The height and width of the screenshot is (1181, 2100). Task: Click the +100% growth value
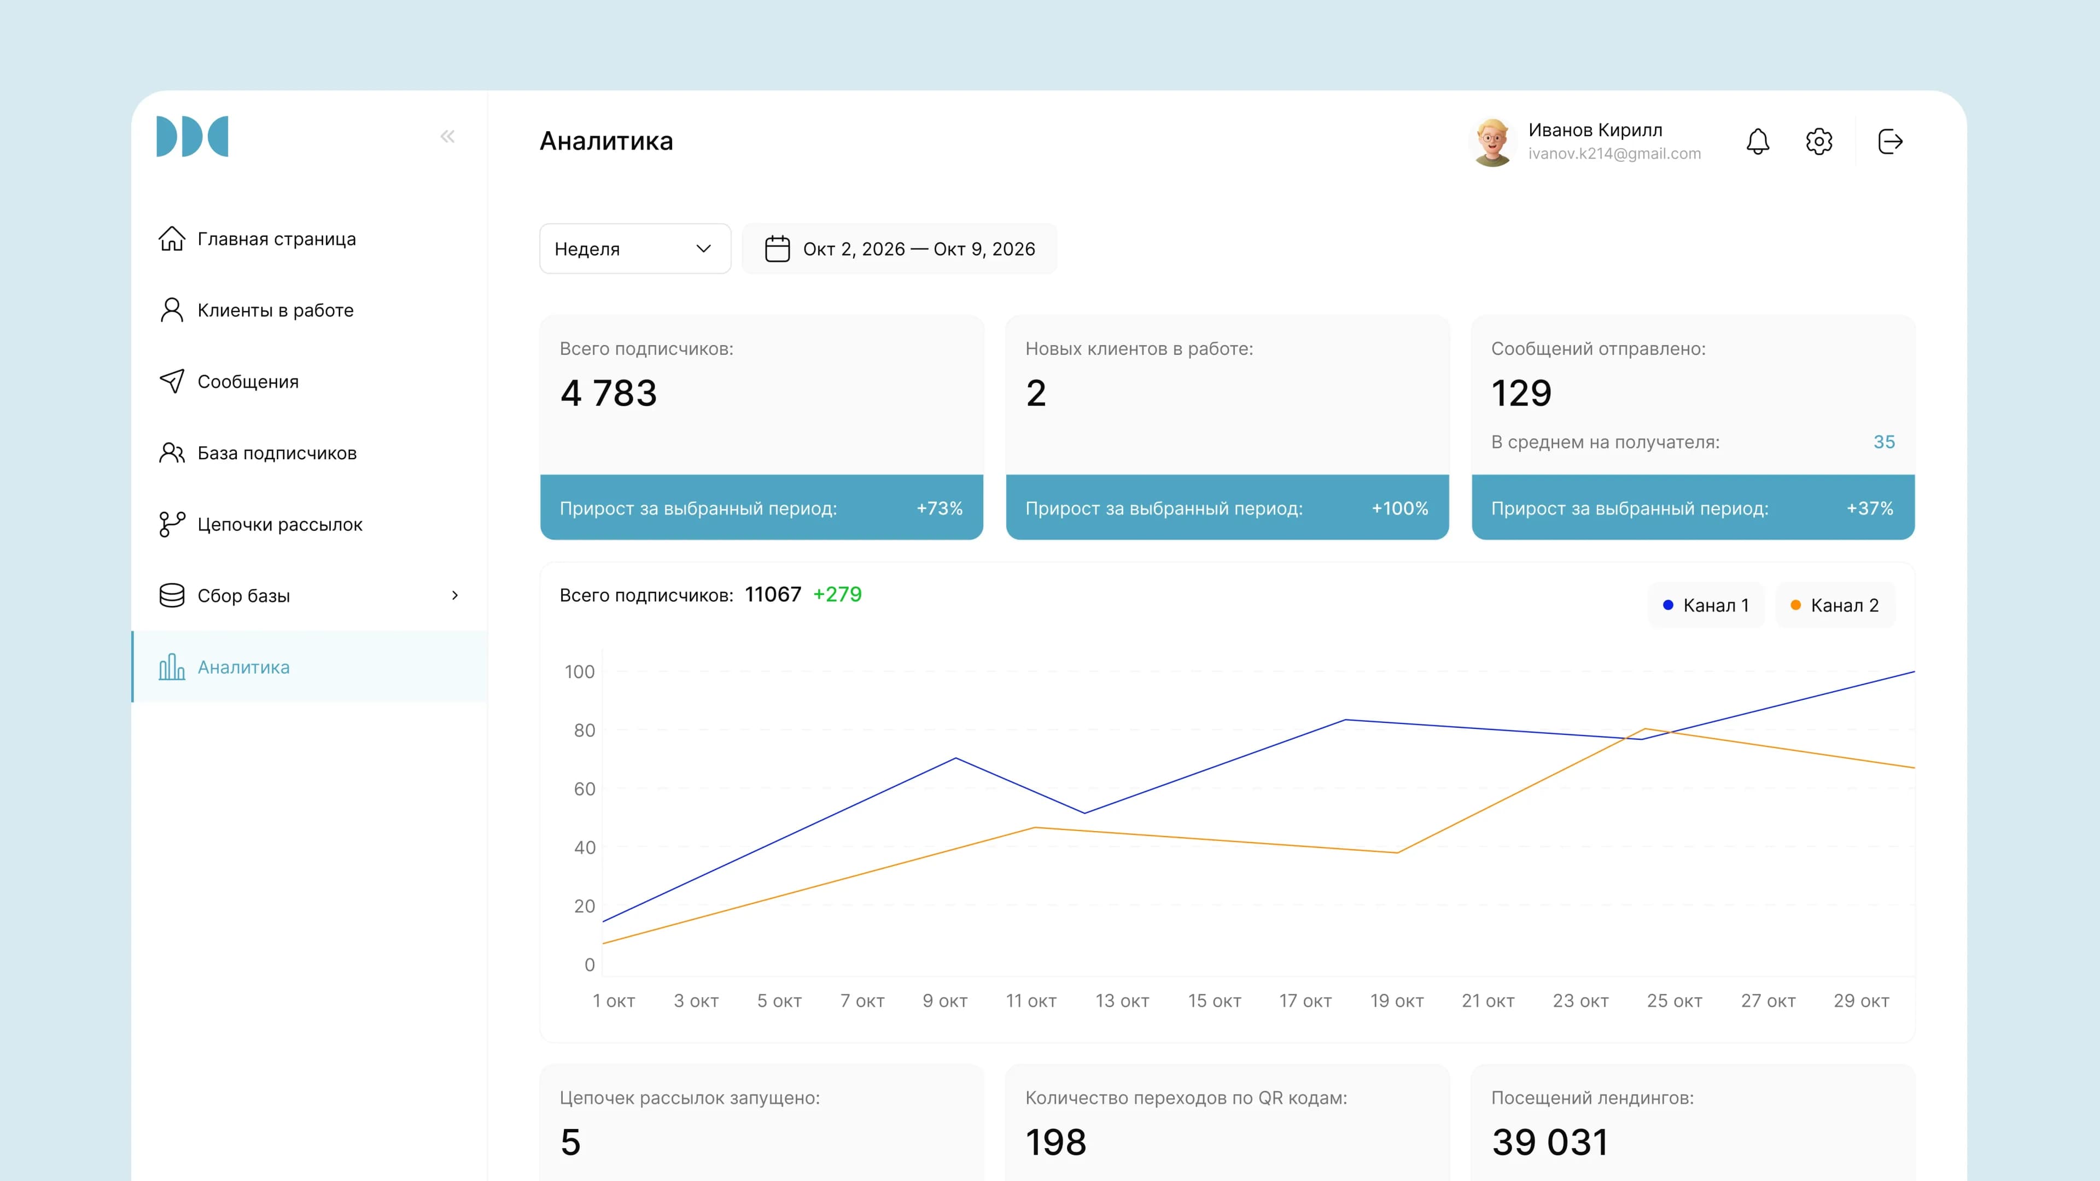coord(1399,508)
